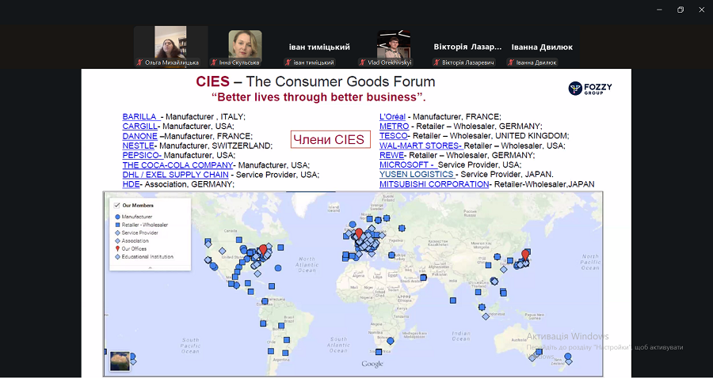Uncheck the Our Members checkbox
The image size is (713, 378).
coord(117,206)
